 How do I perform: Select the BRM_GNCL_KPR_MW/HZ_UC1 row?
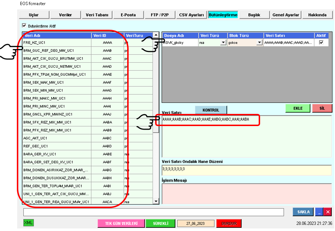87,114
